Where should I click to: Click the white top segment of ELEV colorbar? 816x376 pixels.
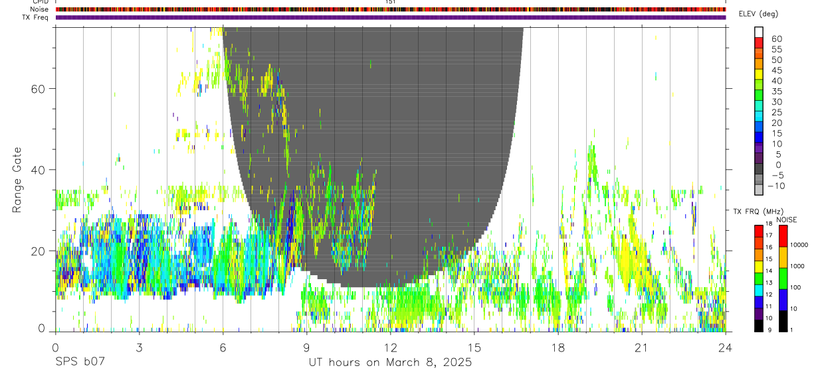[x=759, y=32]
